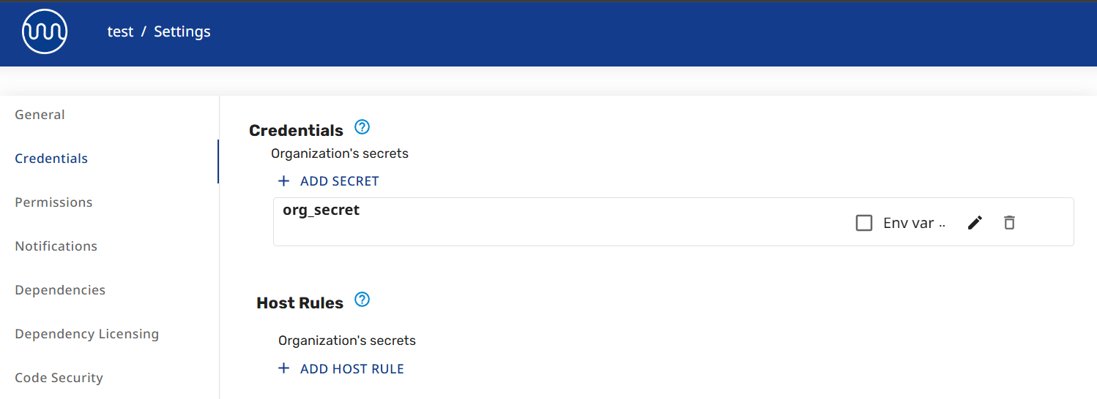Click the ADD SECRET button
Image resolution: width=1097 pixels, height=399 pixels.
click(x=339, y=181)
